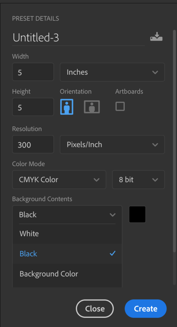
Task: Select portrait orientation icon
Action: point(67,107)
